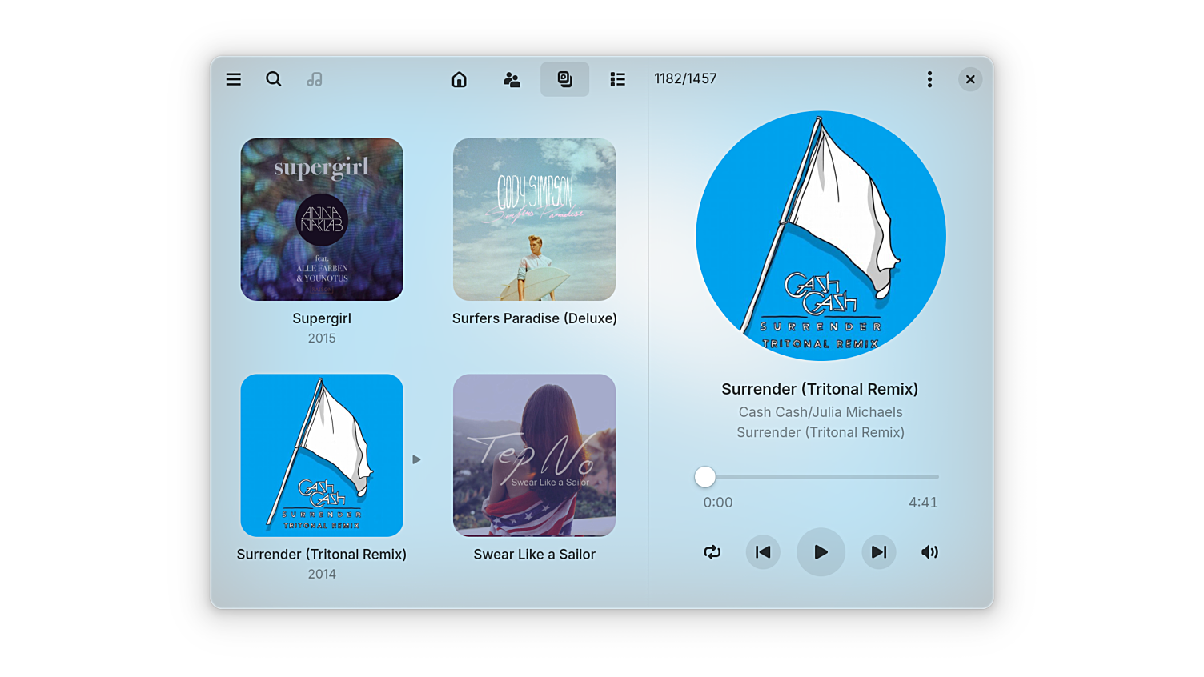Image resolution: width=1204 pixels, height=677 pixels.
Task: Select the Swear Like a Sailor album cover
Action: point(534,455)
